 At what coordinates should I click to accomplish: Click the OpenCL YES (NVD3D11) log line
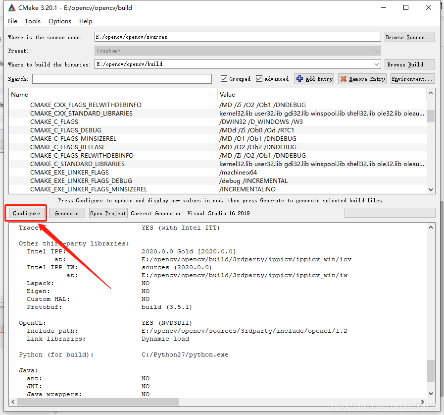tap(105, 323)
